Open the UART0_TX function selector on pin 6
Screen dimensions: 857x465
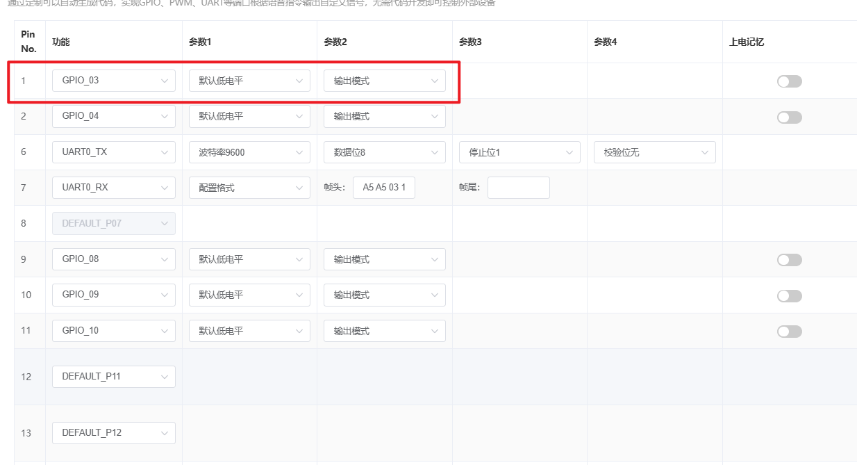tap(113, 152)
